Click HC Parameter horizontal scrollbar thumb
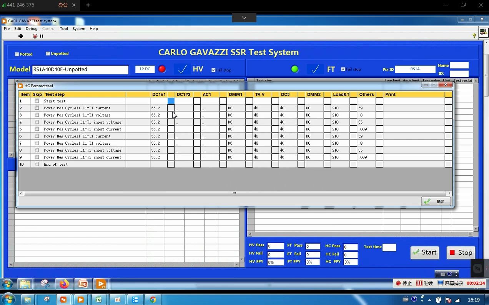Viewport: 489px width, 305px height. point(235,193)
